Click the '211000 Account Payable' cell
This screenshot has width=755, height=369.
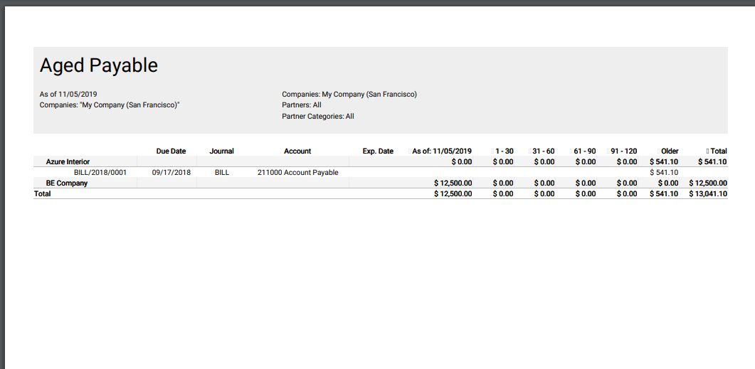click(x=298, y=172)
